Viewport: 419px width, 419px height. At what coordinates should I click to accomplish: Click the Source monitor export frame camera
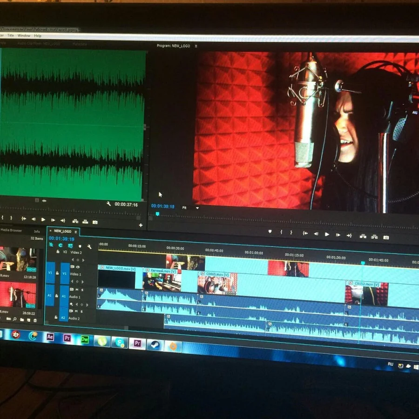95,222
